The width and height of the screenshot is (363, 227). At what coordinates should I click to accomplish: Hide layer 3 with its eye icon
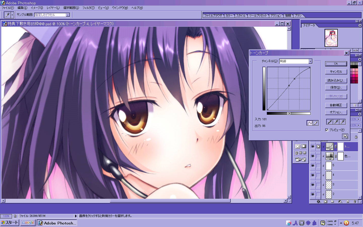[x=313, y=185]
